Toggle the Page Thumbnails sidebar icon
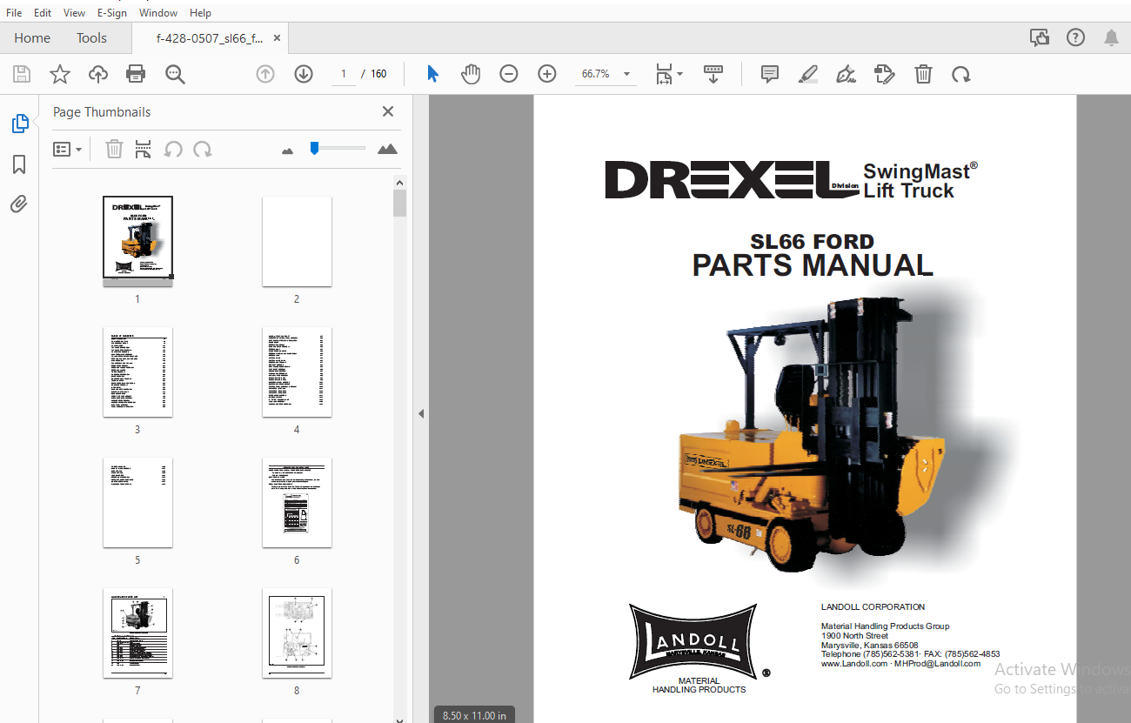Viewport: 1131px width, 723px height. click(19, 124)
